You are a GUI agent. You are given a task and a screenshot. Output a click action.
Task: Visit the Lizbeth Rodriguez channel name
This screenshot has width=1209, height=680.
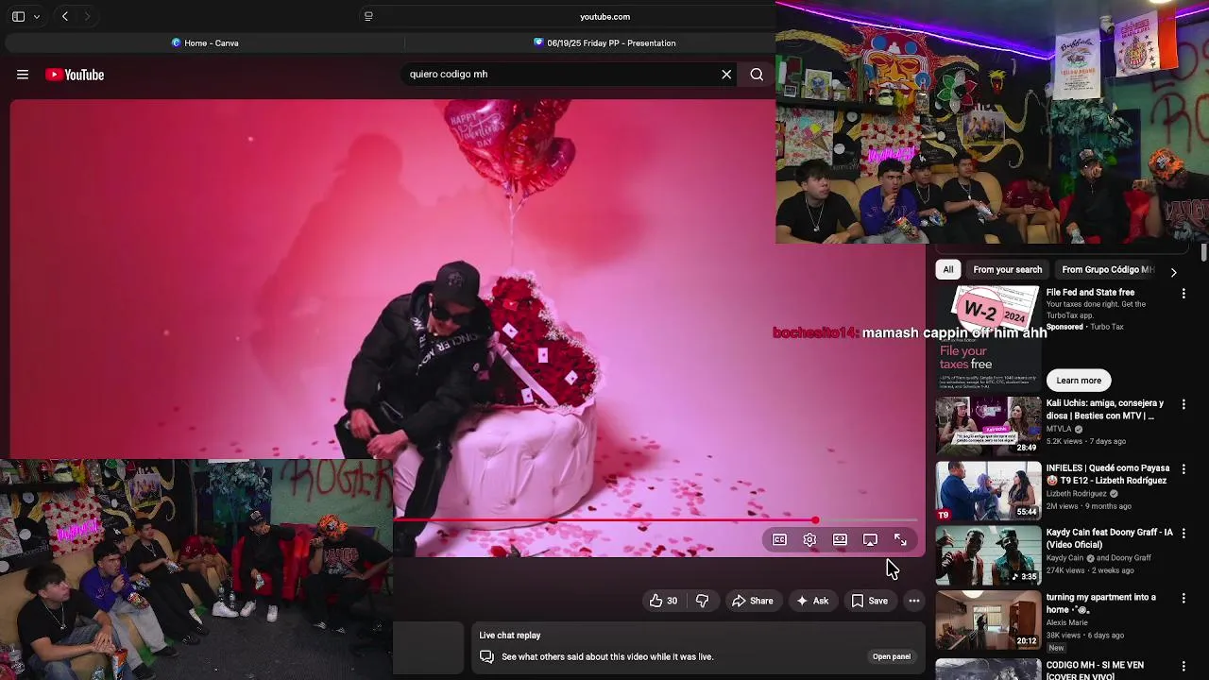coord(1077,494)
